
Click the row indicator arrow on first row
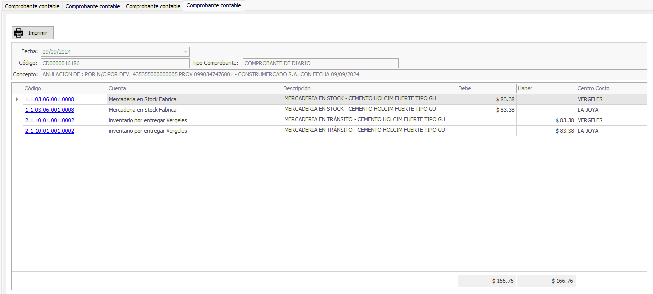[17, 99]
